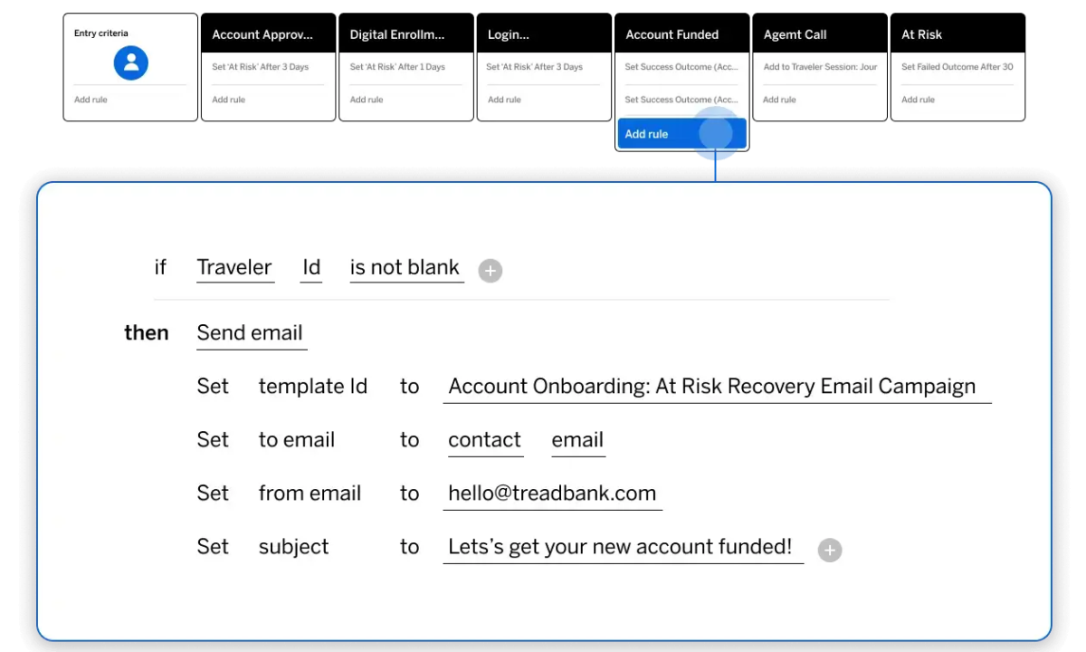Select the Account Funded stage header

coord(682,34)
